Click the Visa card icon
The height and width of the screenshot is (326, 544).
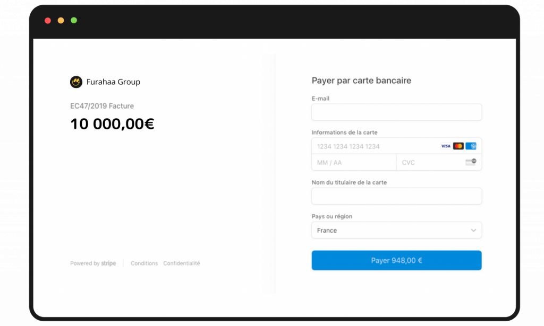[446, 146]
